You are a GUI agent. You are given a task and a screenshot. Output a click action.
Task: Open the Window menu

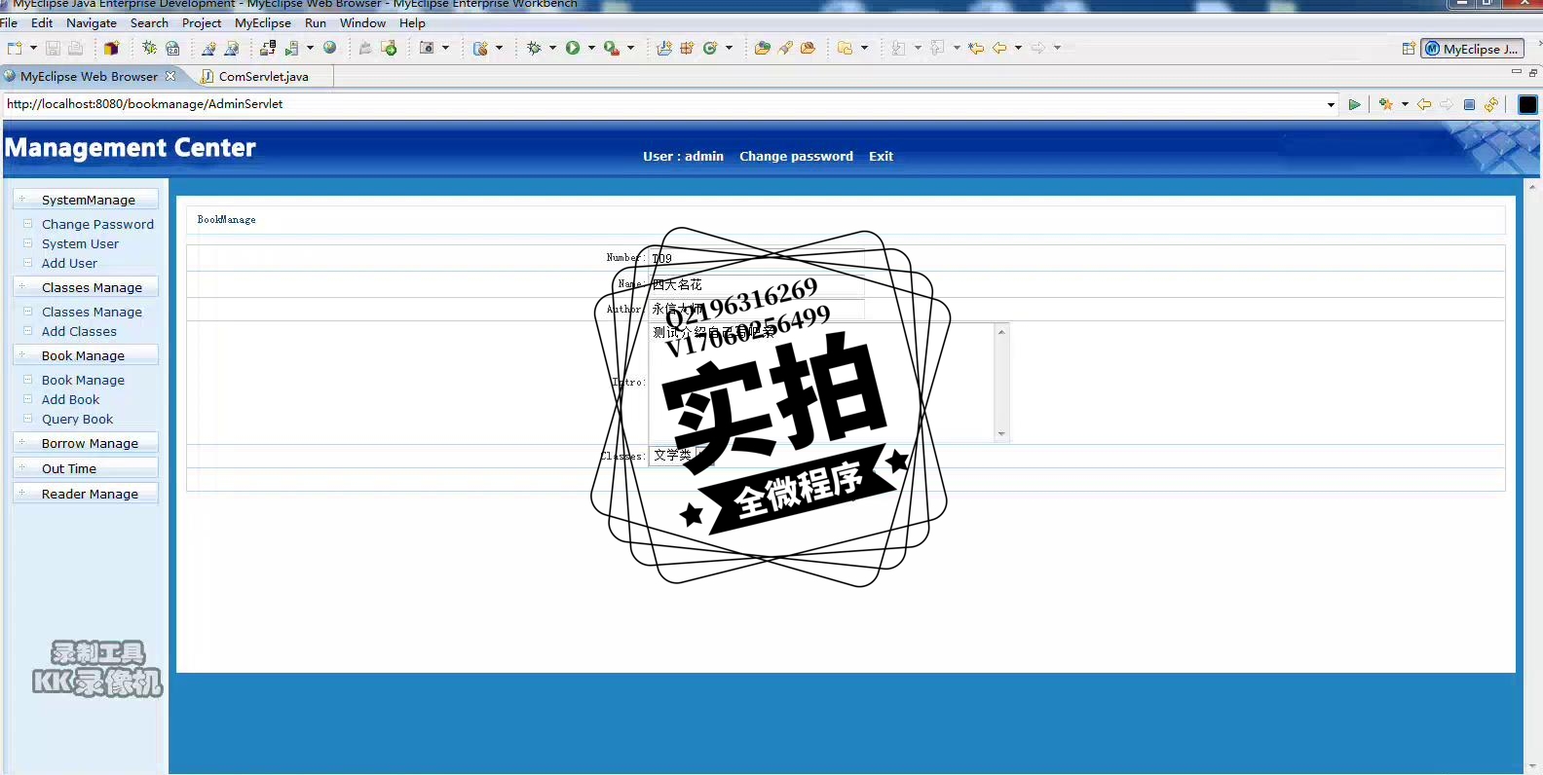[x=362, y=22]
